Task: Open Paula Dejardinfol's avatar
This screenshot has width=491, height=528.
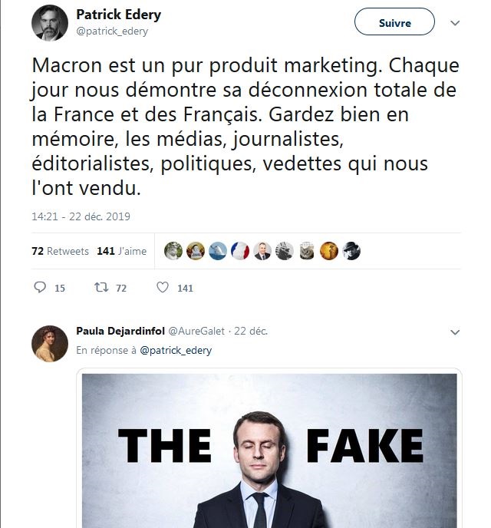Action: (50, 344)
